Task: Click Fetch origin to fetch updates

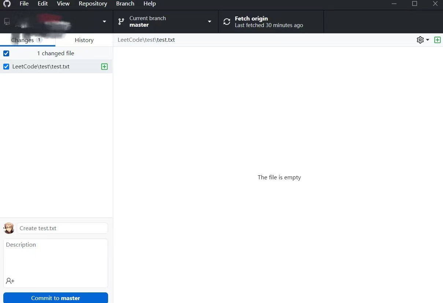Action: pos(251,21)
